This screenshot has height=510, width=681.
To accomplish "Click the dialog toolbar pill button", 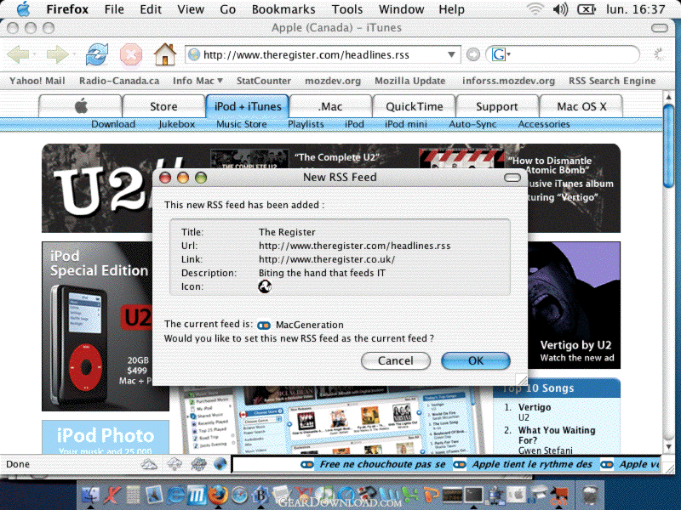I will click(512, 178).
